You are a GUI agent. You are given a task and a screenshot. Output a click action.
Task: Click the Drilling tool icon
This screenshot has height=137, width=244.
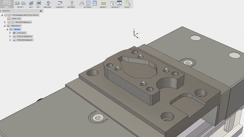click(48, 3)
